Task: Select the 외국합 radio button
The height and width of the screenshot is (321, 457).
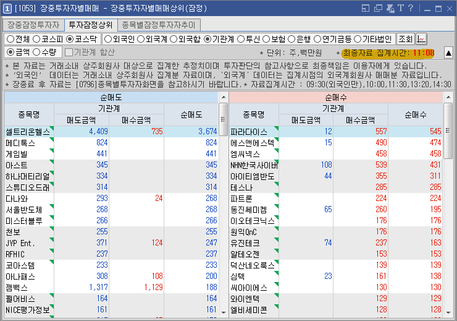Action: tap(174, 39)
